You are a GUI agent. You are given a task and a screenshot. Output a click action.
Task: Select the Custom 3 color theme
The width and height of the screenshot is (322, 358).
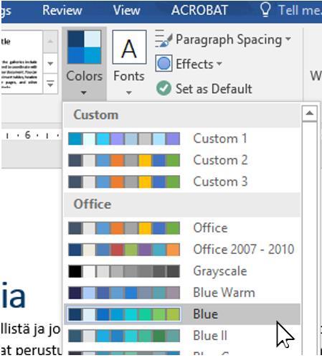[182, 182]
